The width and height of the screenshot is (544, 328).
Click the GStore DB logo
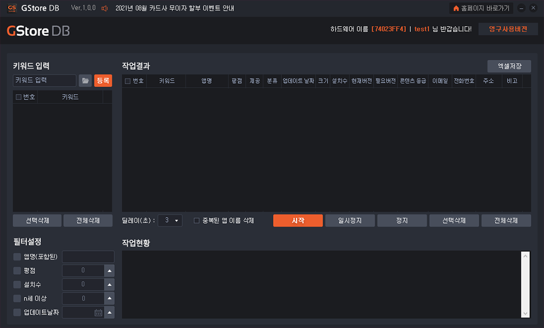coord(38,31)
